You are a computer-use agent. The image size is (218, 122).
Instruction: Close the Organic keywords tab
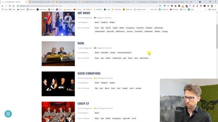pos(79,2)
